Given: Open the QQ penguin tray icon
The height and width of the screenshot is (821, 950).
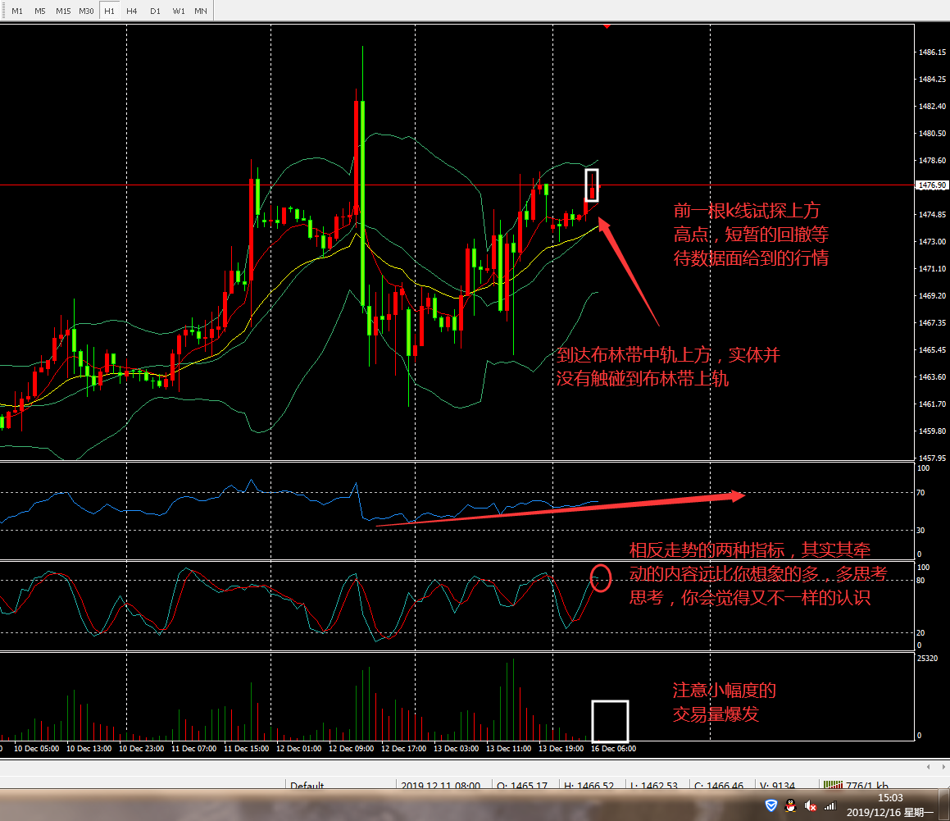Looking at the screenshot, I should point(791,805).
